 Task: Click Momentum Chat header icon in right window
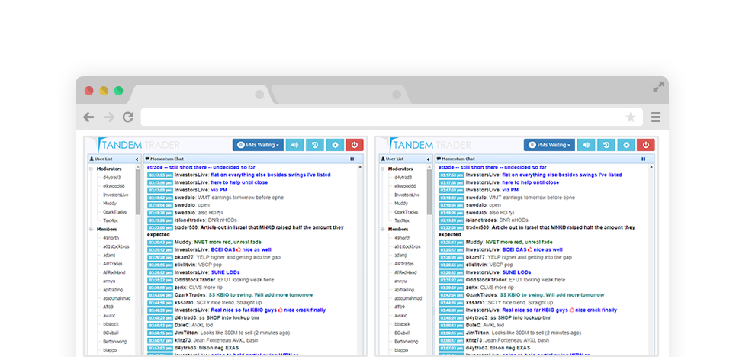tap(440, 159)
